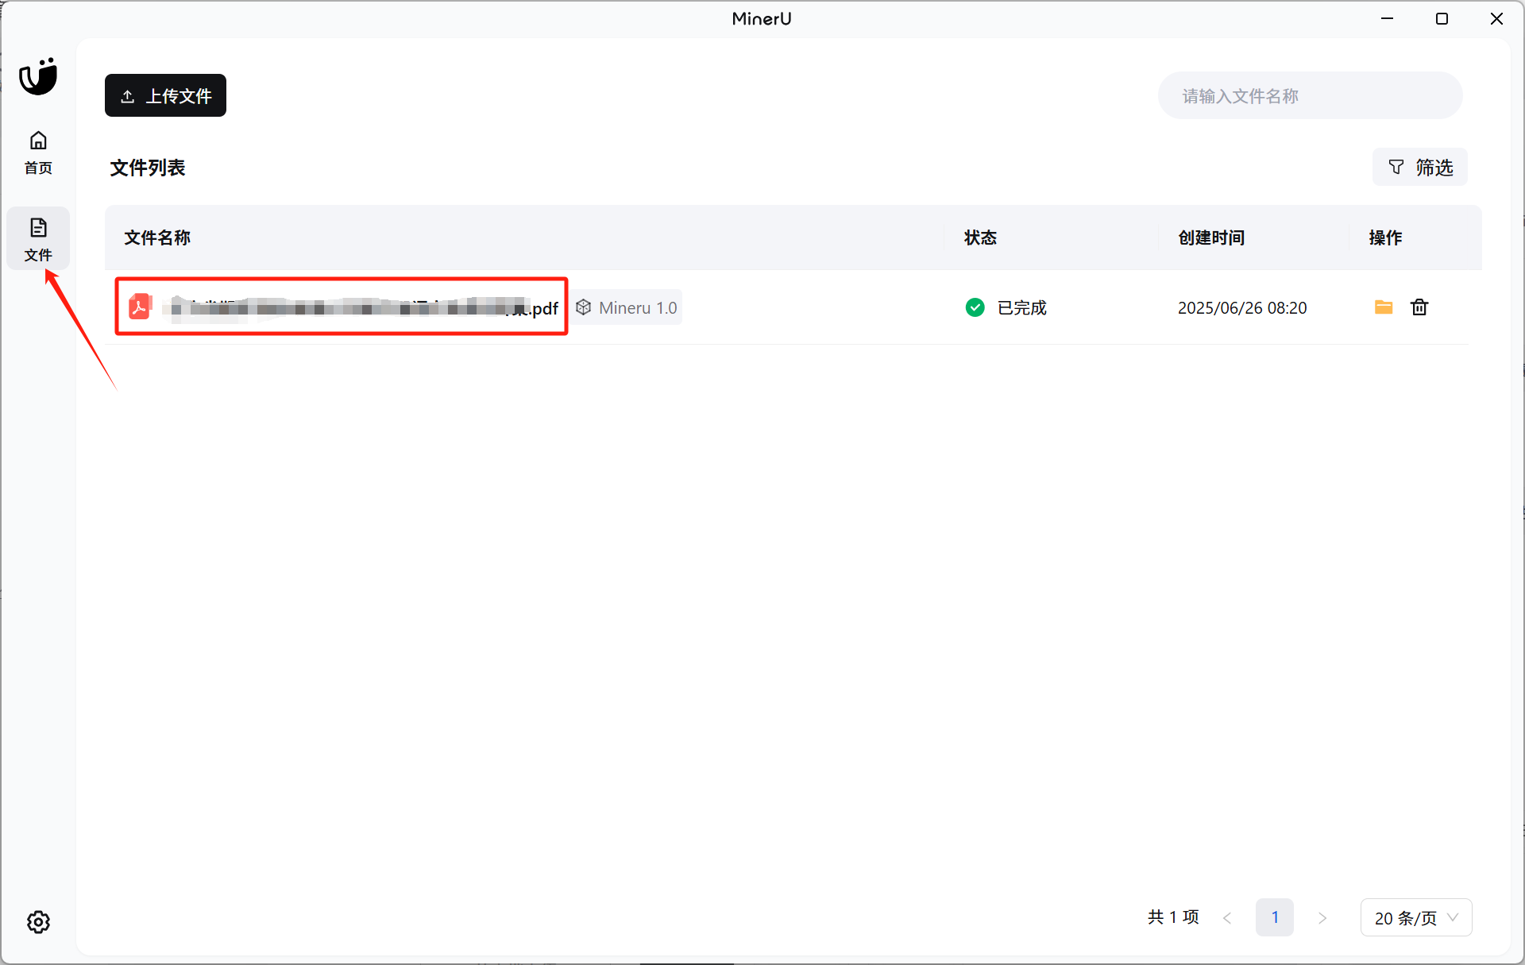Image resolution: width=1525 pixels, height=965 pixels.
Task: Click the Mineru 1.0 version tag
Action: pos(627,307)
